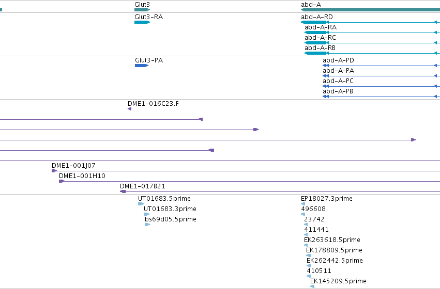The width and height of the screenshot is (440, 289).
Task: Select the abd-A-RD transcript exon block
Action: point(314,22)
